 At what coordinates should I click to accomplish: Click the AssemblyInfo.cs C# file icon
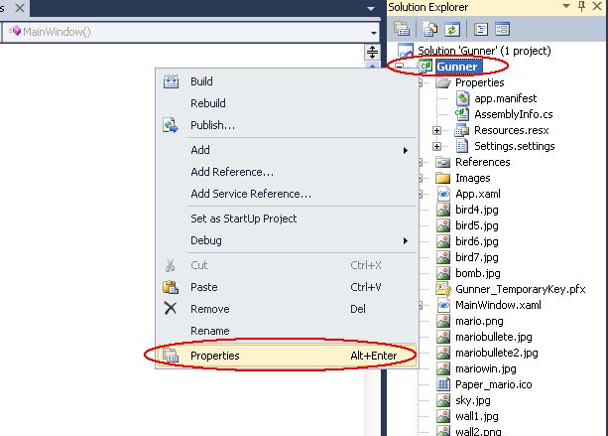(x=462, y=114)
